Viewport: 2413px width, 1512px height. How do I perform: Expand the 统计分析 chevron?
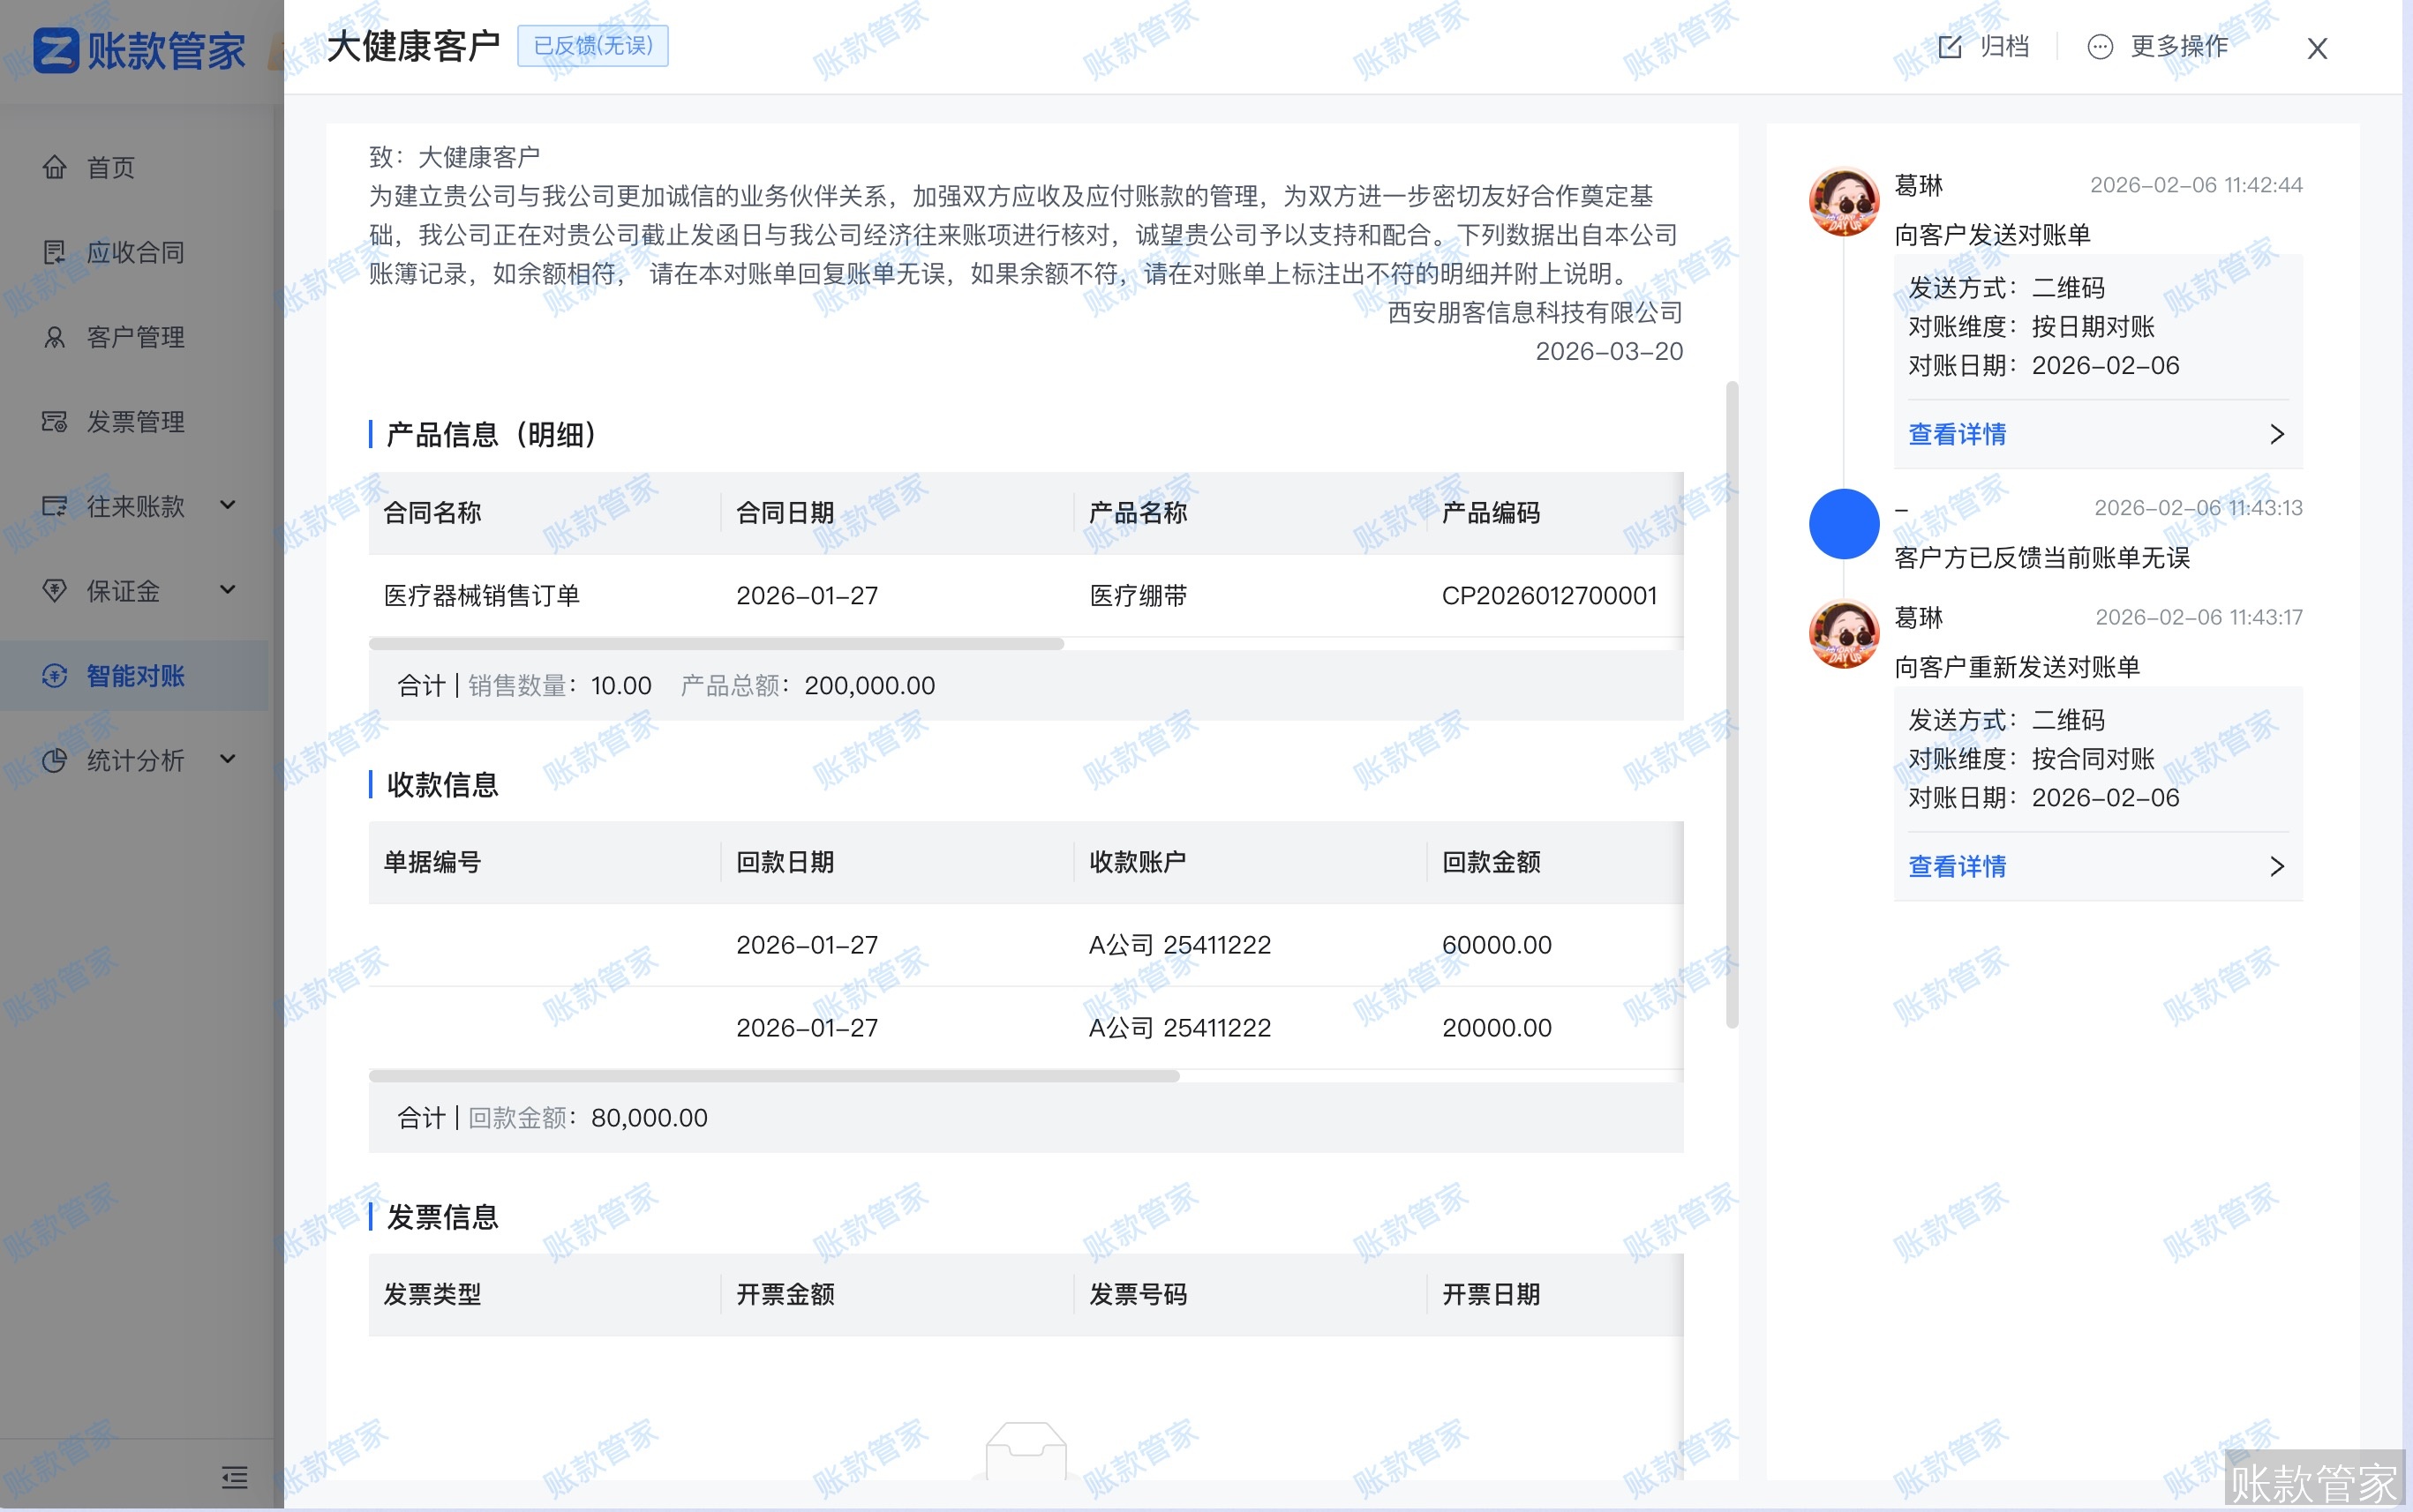[x=228, y=760]
